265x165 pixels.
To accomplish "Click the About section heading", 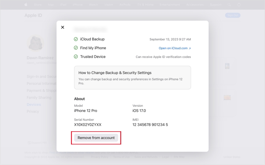I will (x=79, y=99).
